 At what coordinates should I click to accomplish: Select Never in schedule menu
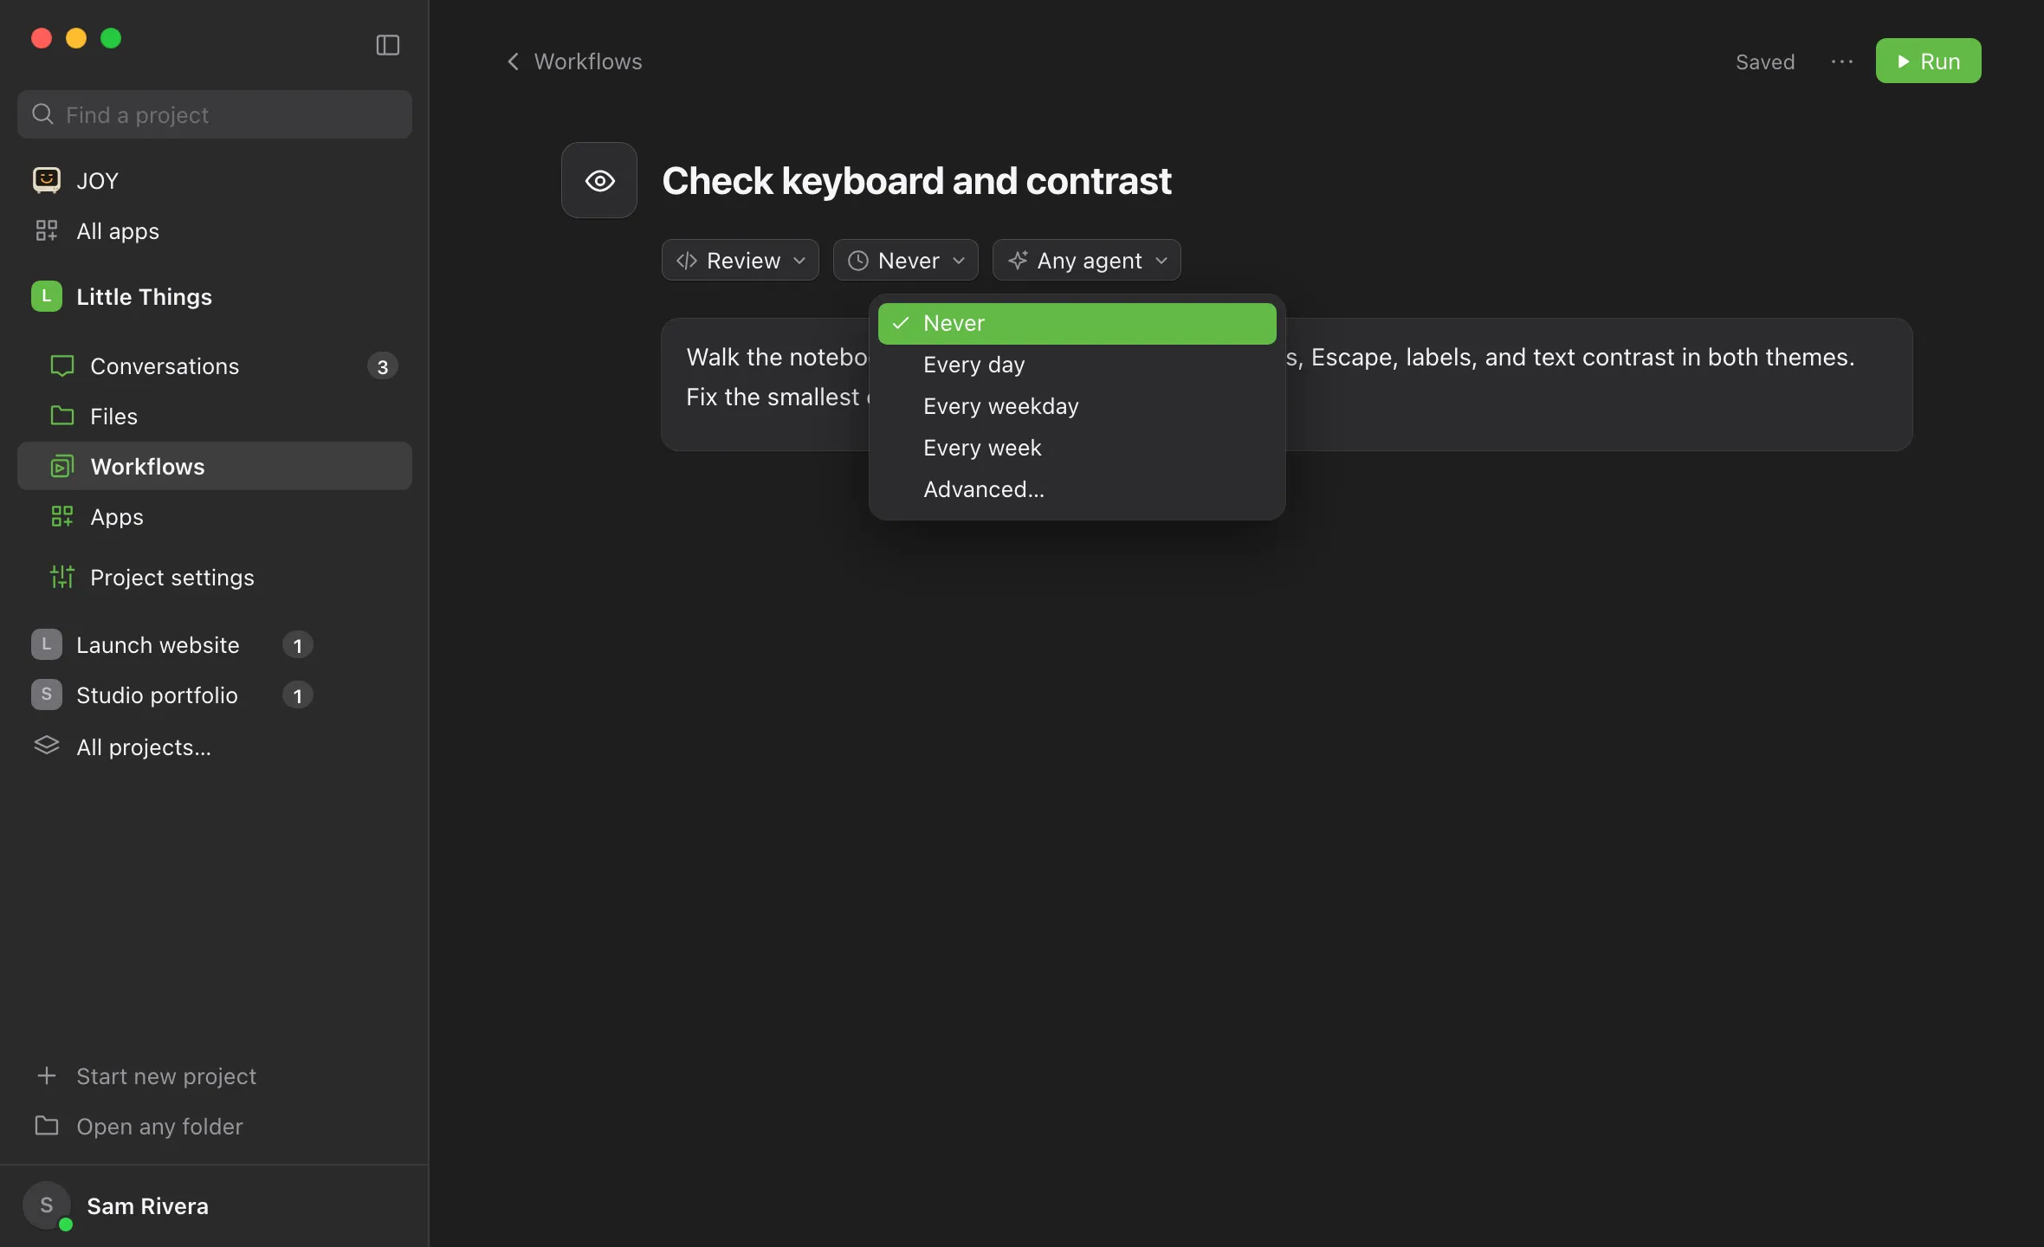pyautogui.click(x=1077, y=323)
